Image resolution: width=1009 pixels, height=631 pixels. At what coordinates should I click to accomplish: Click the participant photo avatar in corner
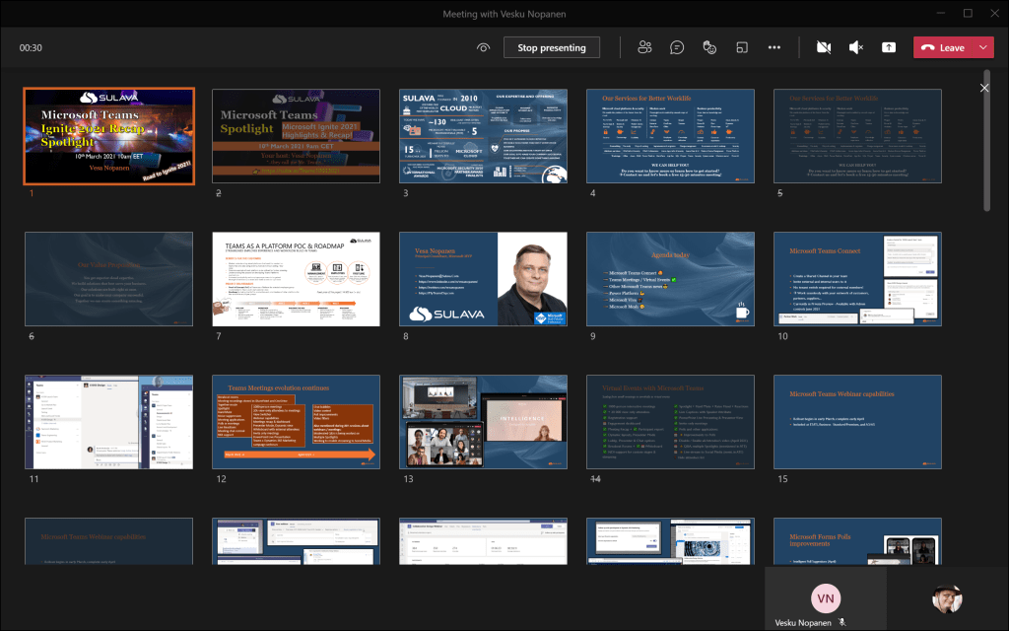[x=946, y=598]
